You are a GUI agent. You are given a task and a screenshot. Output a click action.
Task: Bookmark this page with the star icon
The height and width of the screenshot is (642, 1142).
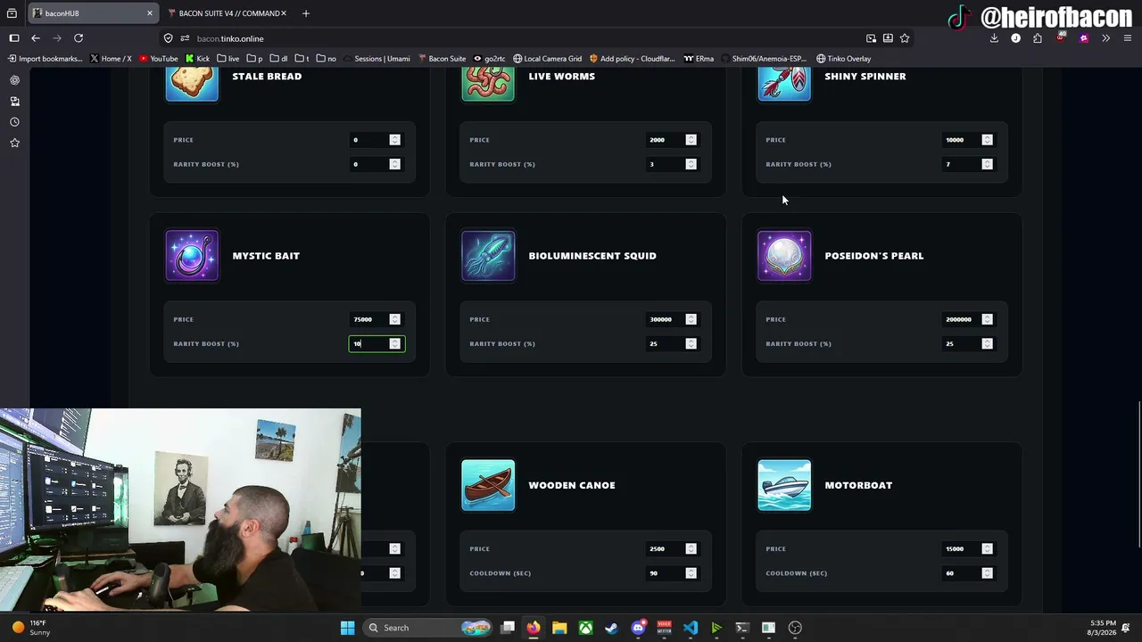click(x=905, y=38)
